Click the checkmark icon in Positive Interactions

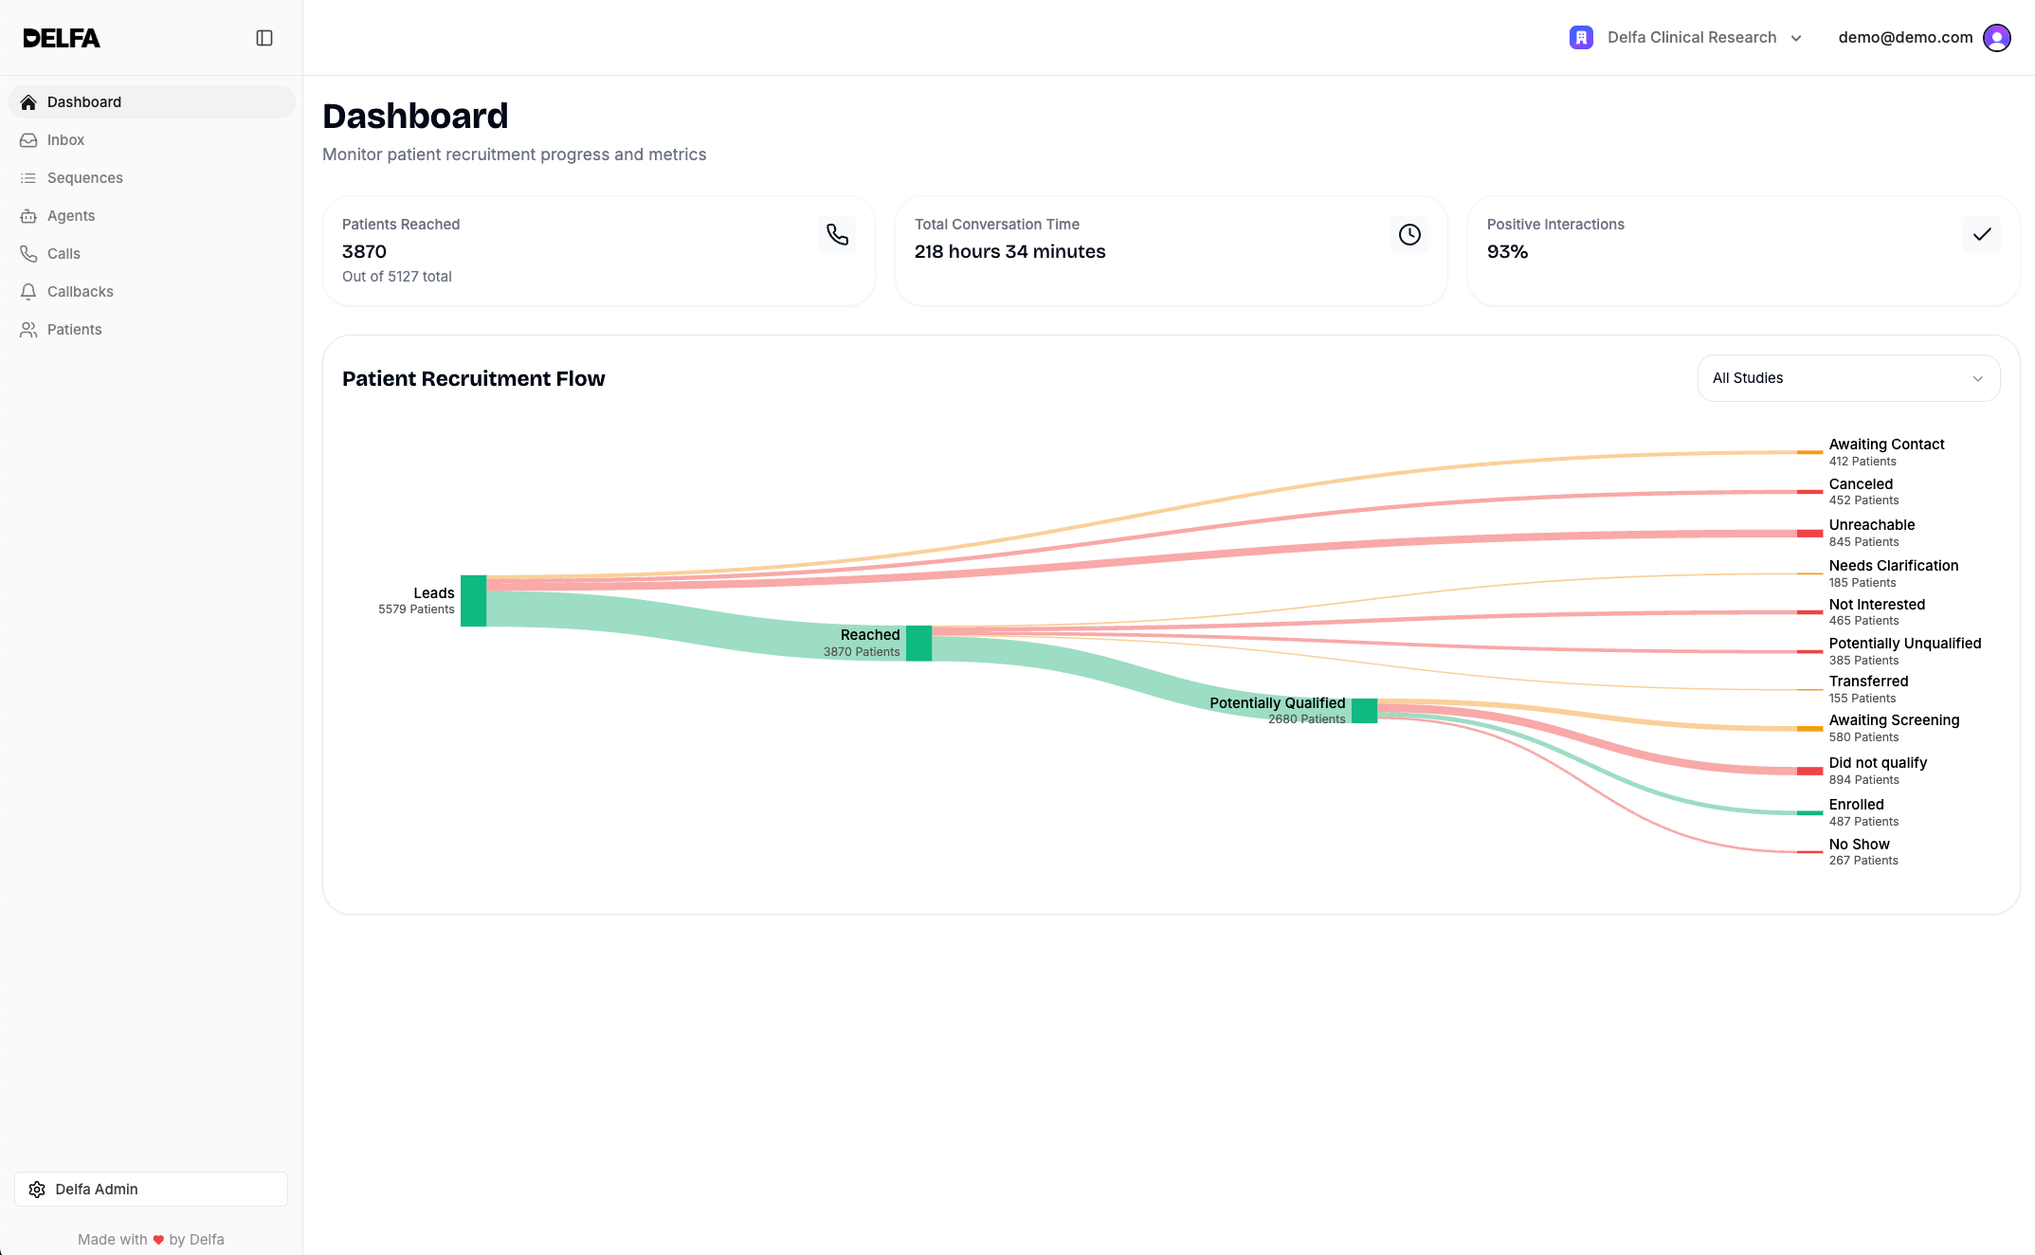tap(1981, 234)
